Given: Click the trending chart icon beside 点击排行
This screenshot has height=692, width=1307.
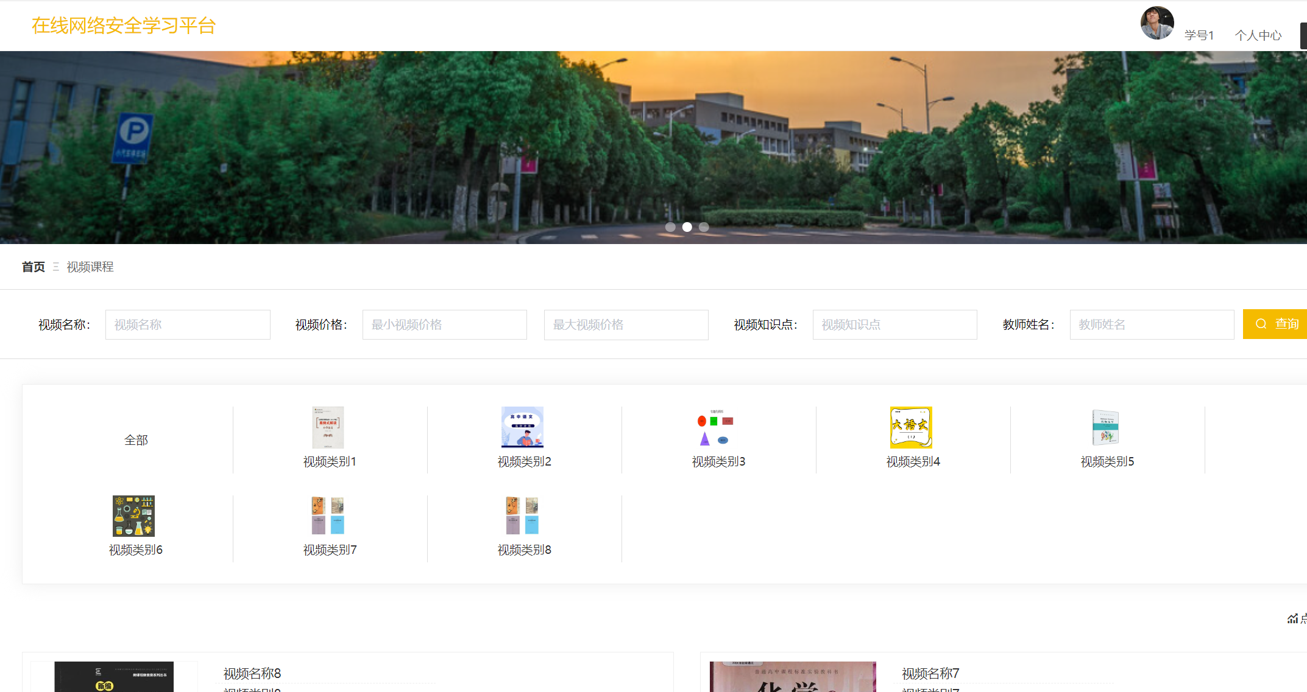Looking at the screenshot, I should pos(1294,618).
